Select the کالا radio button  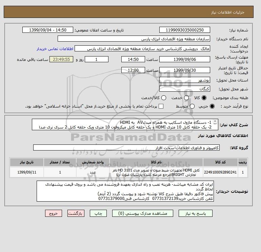(204, 98)
